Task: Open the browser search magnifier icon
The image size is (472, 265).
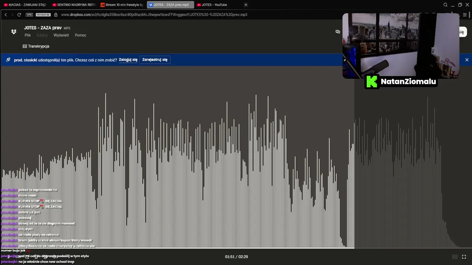Action: click(445, 5)
